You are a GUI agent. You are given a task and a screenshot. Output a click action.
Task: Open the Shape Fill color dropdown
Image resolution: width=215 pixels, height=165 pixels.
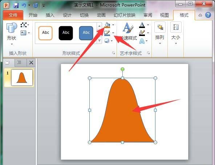(113, 25)
